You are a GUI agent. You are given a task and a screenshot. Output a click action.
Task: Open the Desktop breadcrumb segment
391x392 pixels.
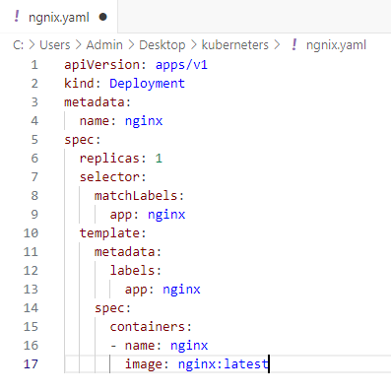click(x=163, y=45)
